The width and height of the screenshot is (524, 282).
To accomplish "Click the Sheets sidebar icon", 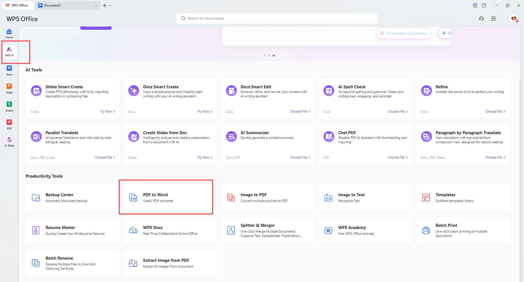I will [9, 106].
